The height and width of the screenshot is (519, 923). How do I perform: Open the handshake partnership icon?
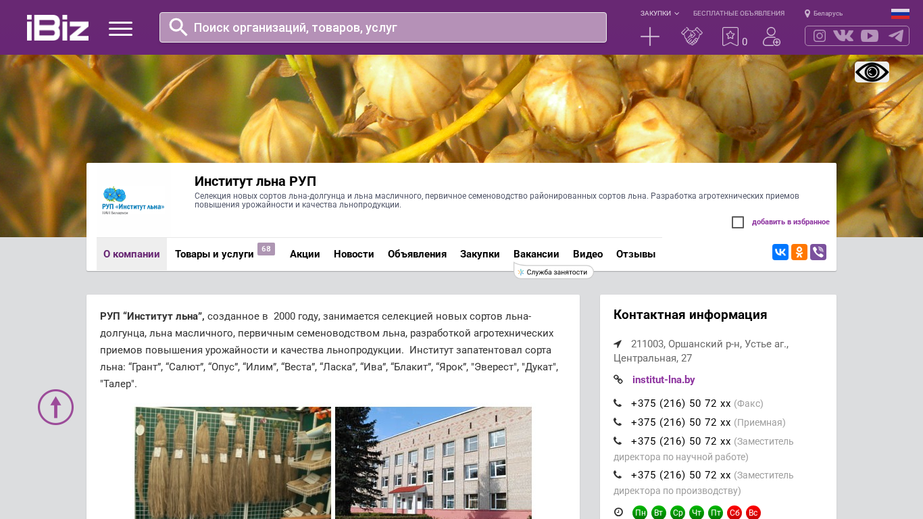[692, 36]
